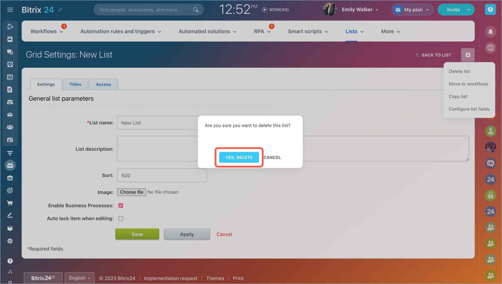
Task: Open the e-signature pen sidebar icon
Action: point(10,216)
